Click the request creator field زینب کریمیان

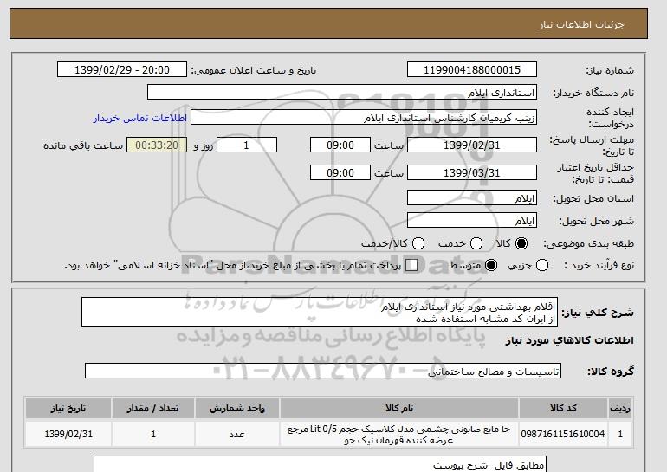point(364,118)
